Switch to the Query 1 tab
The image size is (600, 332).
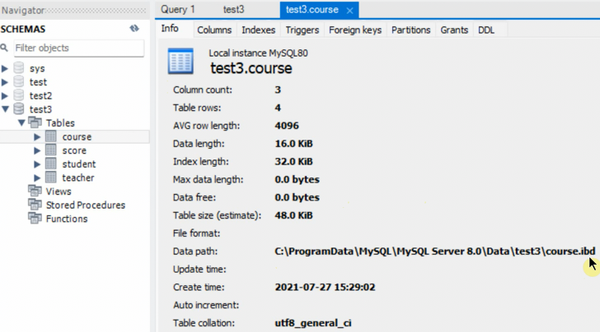[x=178, y=10]
